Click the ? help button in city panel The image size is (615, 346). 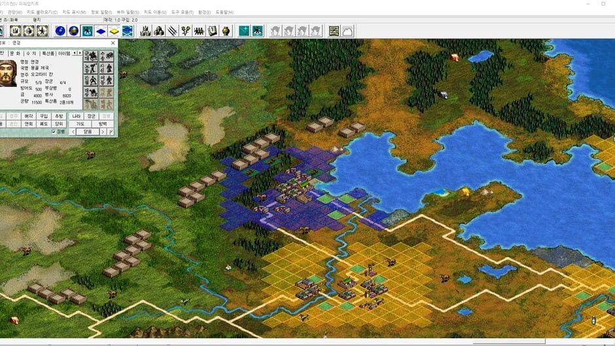pyautogui.click(x=111, y=132)
